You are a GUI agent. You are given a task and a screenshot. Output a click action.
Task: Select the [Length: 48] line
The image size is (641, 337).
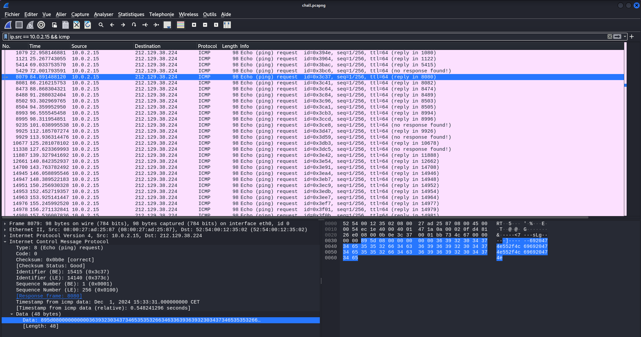(x=161, y=326)
